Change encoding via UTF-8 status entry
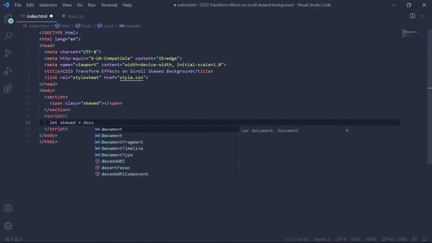 [x=341, y=239]
